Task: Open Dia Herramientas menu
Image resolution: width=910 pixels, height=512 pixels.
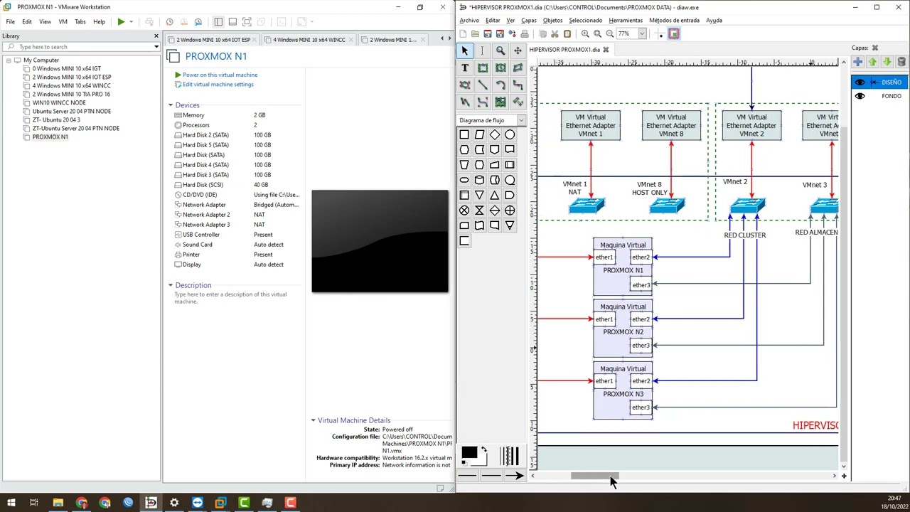Action: click(x=626, y=21)
